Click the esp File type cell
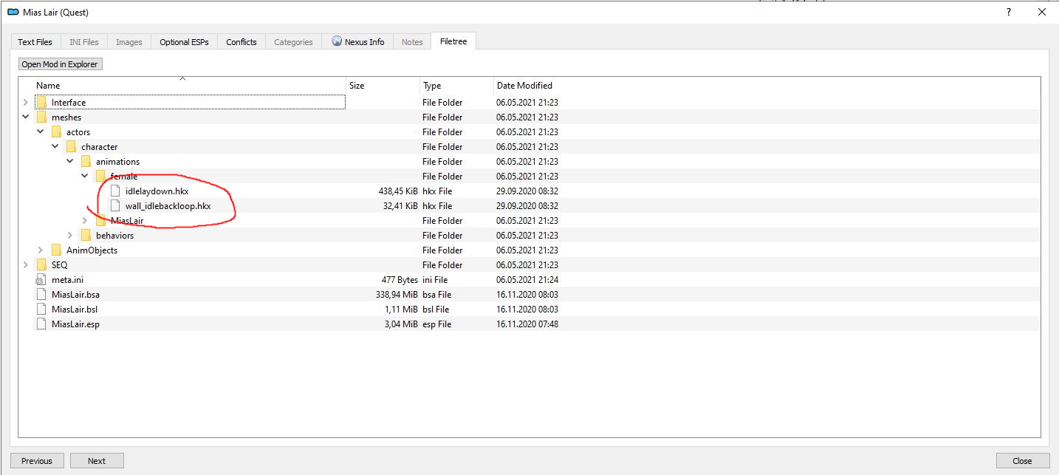The width and height of the screenshot is (1059, 475). click(x=436, y=324)
